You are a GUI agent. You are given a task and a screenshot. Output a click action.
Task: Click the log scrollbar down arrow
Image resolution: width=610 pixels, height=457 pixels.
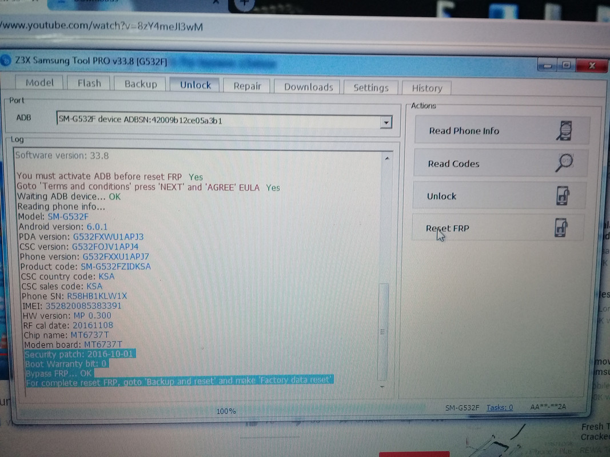[x=382, y=387]
